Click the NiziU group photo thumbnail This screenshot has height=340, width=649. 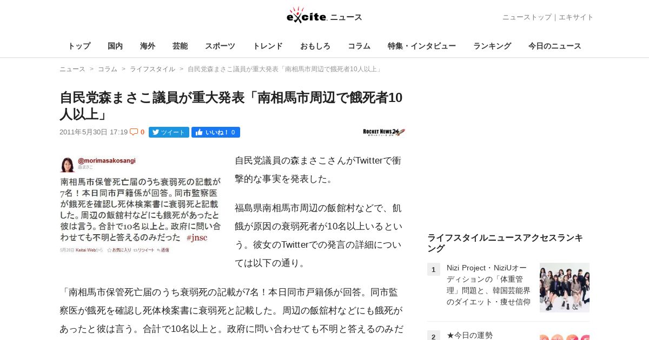(x=565, y=288)
